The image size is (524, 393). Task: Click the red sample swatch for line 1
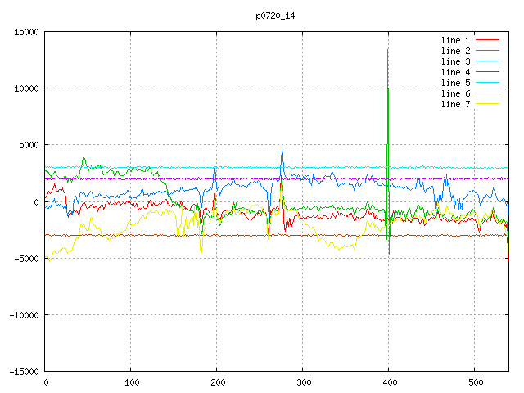[488, 40]
